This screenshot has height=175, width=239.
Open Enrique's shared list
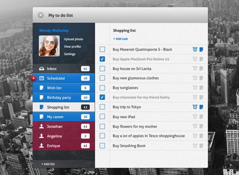[x=64, y=146]
